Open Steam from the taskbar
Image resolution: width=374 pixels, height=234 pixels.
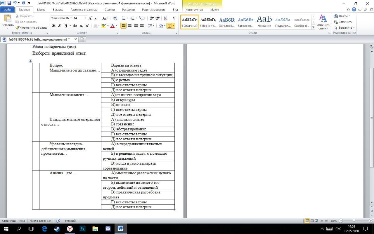click(57, 228)
